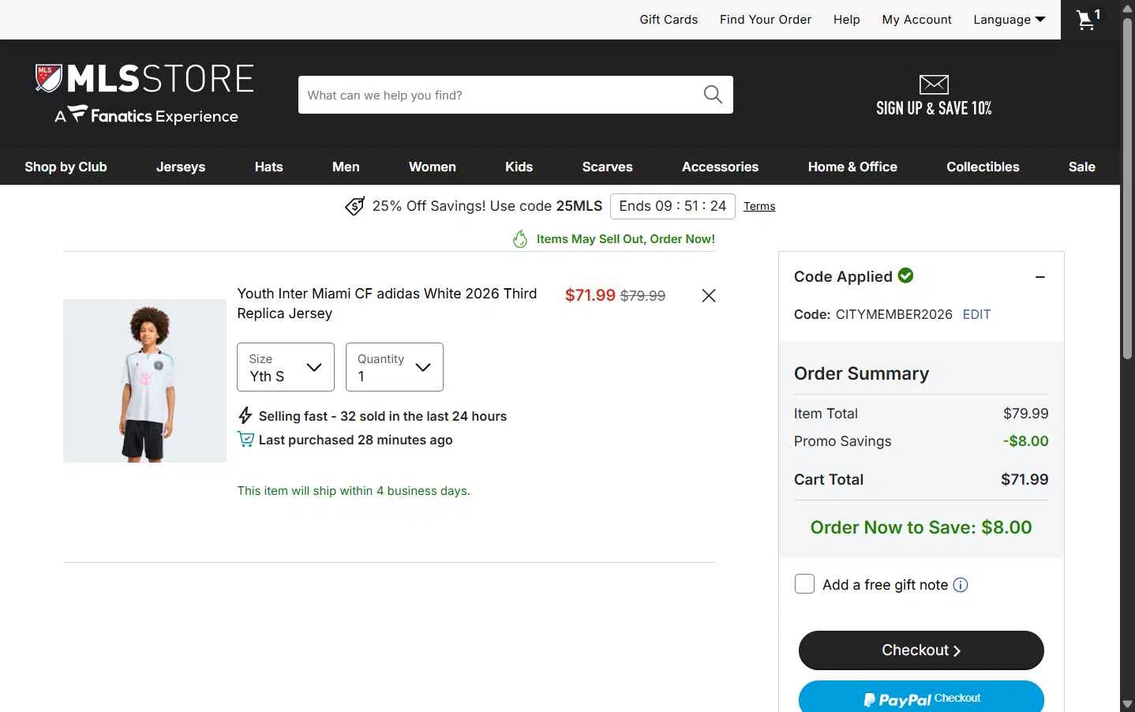Screen dimensions: 1135x712
Task: Open the Size dropdown
Action: (286, 367)
